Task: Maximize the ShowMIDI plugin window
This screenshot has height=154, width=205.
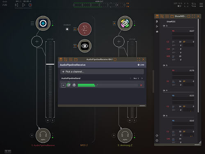Action: pos(194,16)
